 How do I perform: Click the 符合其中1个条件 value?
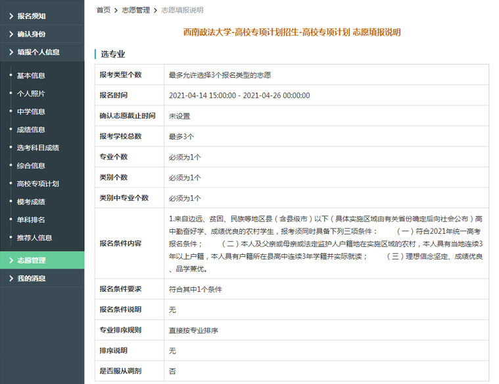pos(195,289)
